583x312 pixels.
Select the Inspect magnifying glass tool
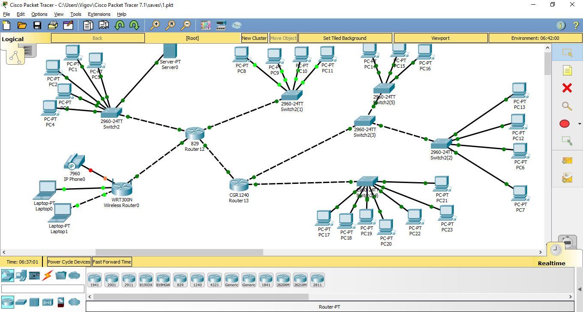click(568, 106)
